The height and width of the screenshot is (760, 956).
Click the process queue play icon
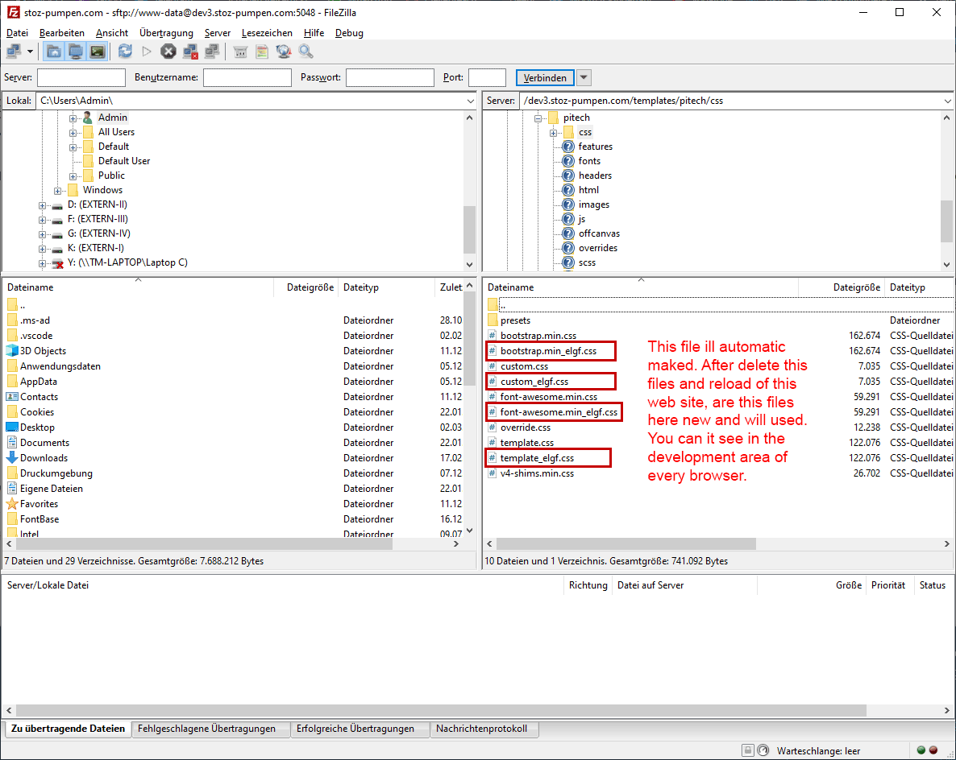click(x=147, y=52)
